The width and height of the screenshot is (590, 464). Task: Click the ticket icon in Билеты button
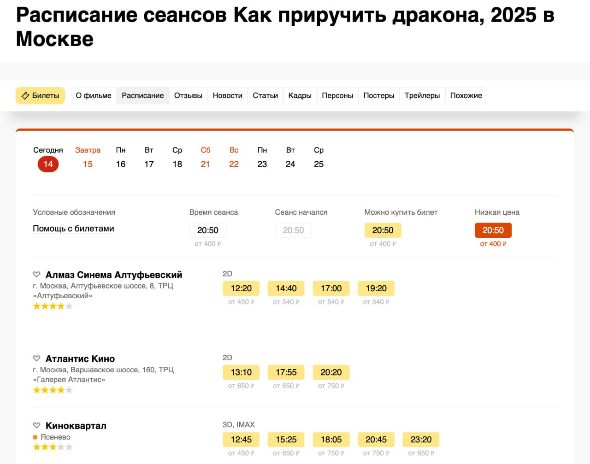click(x=25, y=96)
